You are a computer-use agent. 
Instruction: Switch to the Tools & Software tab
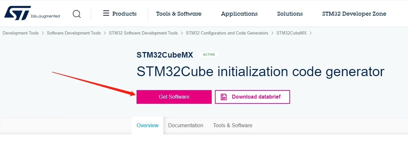click(233, 125)
